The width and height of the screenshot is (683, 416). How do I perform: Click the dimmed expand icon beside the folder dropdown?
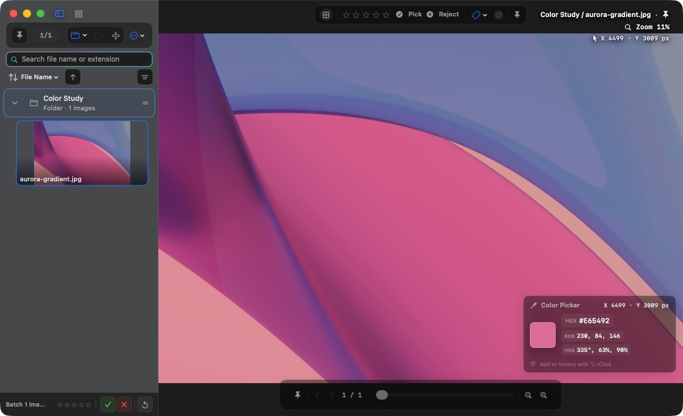(x=99, y=35)
